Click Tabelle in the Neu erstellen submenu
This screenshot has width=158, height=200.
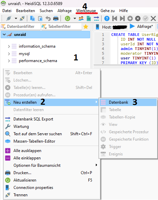[128, 110]
